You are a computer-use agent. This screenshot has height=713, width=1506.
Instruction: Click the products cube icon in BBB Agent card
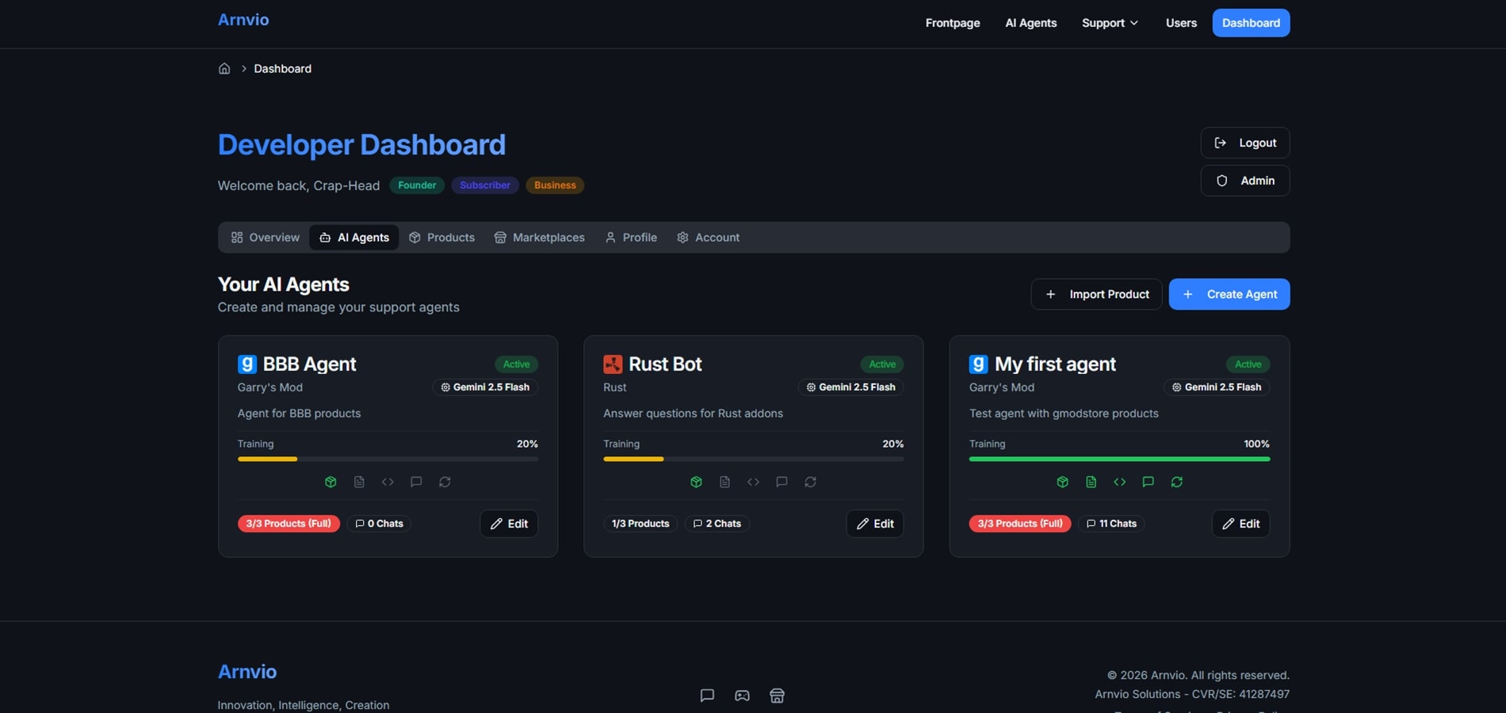pyautogui.click(x=331, y=482)
